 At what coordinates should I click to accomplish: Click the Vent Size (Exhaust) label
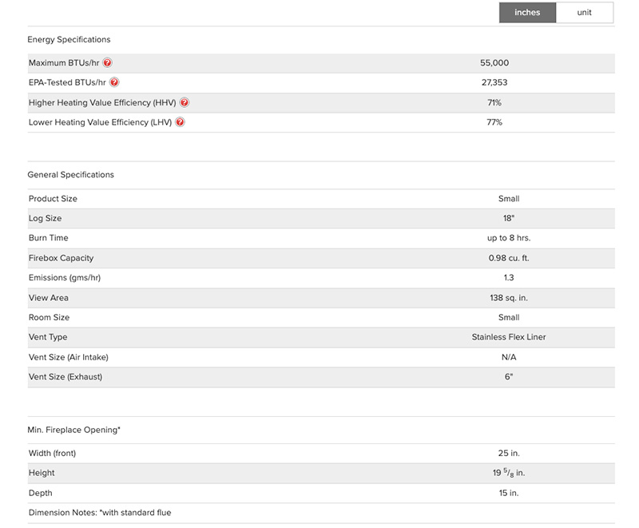point(65,376)
